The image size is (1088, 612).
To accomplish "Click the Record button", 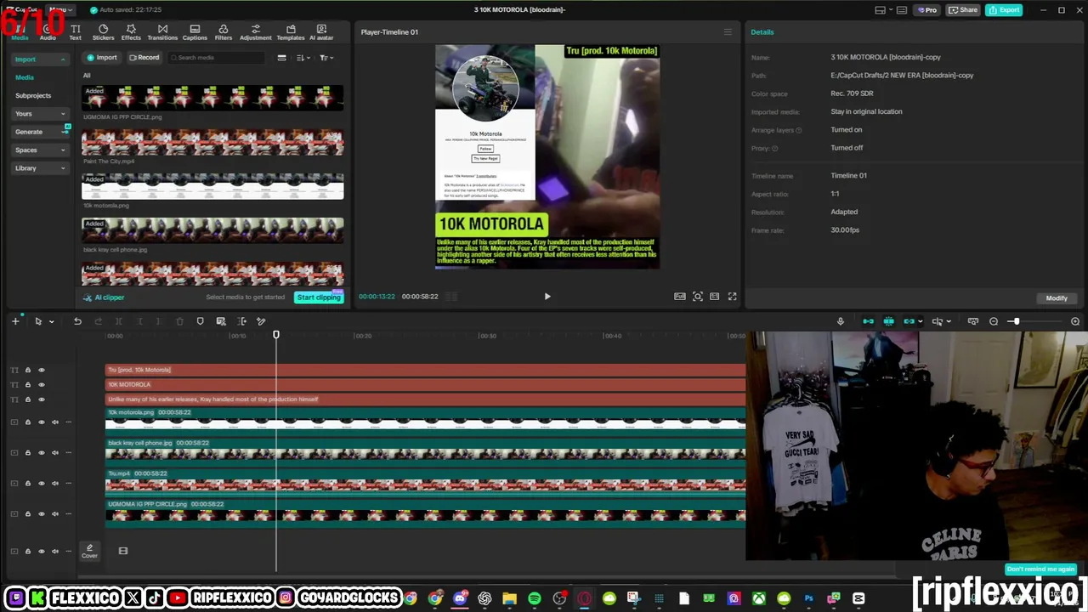I will pyautogui.click(x=144, y=58).
